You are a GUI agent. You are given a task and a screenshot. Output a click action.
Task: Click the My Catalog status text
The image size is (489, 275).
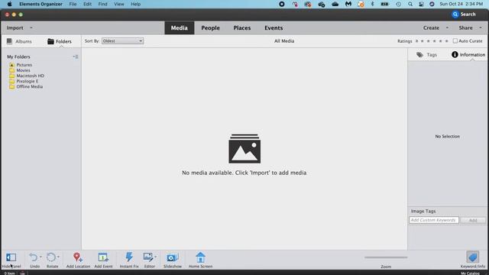(x=470, y=273)
